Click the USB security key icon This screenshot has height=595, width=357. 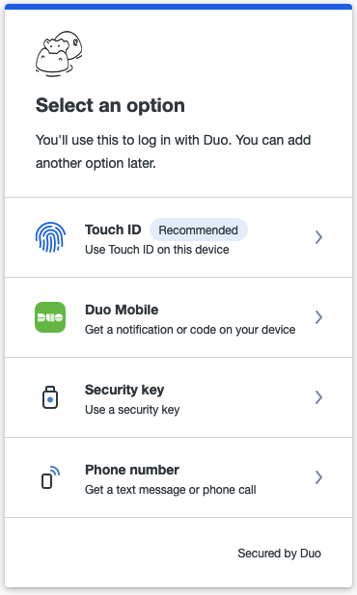click(x=50, y=397)
